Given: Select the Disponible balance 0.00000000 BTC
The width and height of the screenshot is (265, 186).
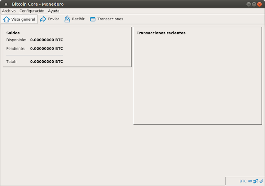Looking at the screenshot, I should [47, 40].
